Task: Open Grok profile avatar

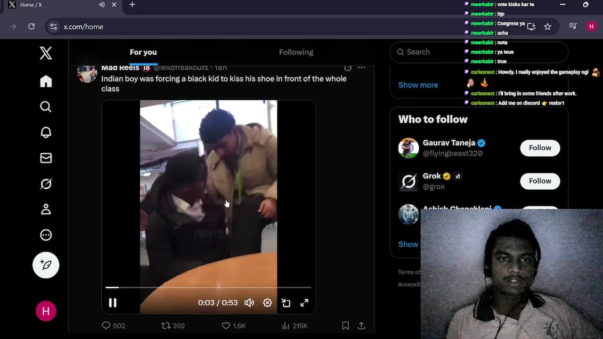Action: click(x=408, y=181)
